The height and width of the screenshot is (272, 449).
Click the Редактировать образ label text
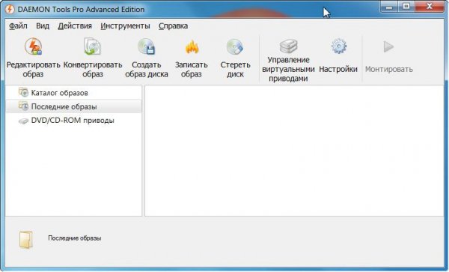coord(33,70)
